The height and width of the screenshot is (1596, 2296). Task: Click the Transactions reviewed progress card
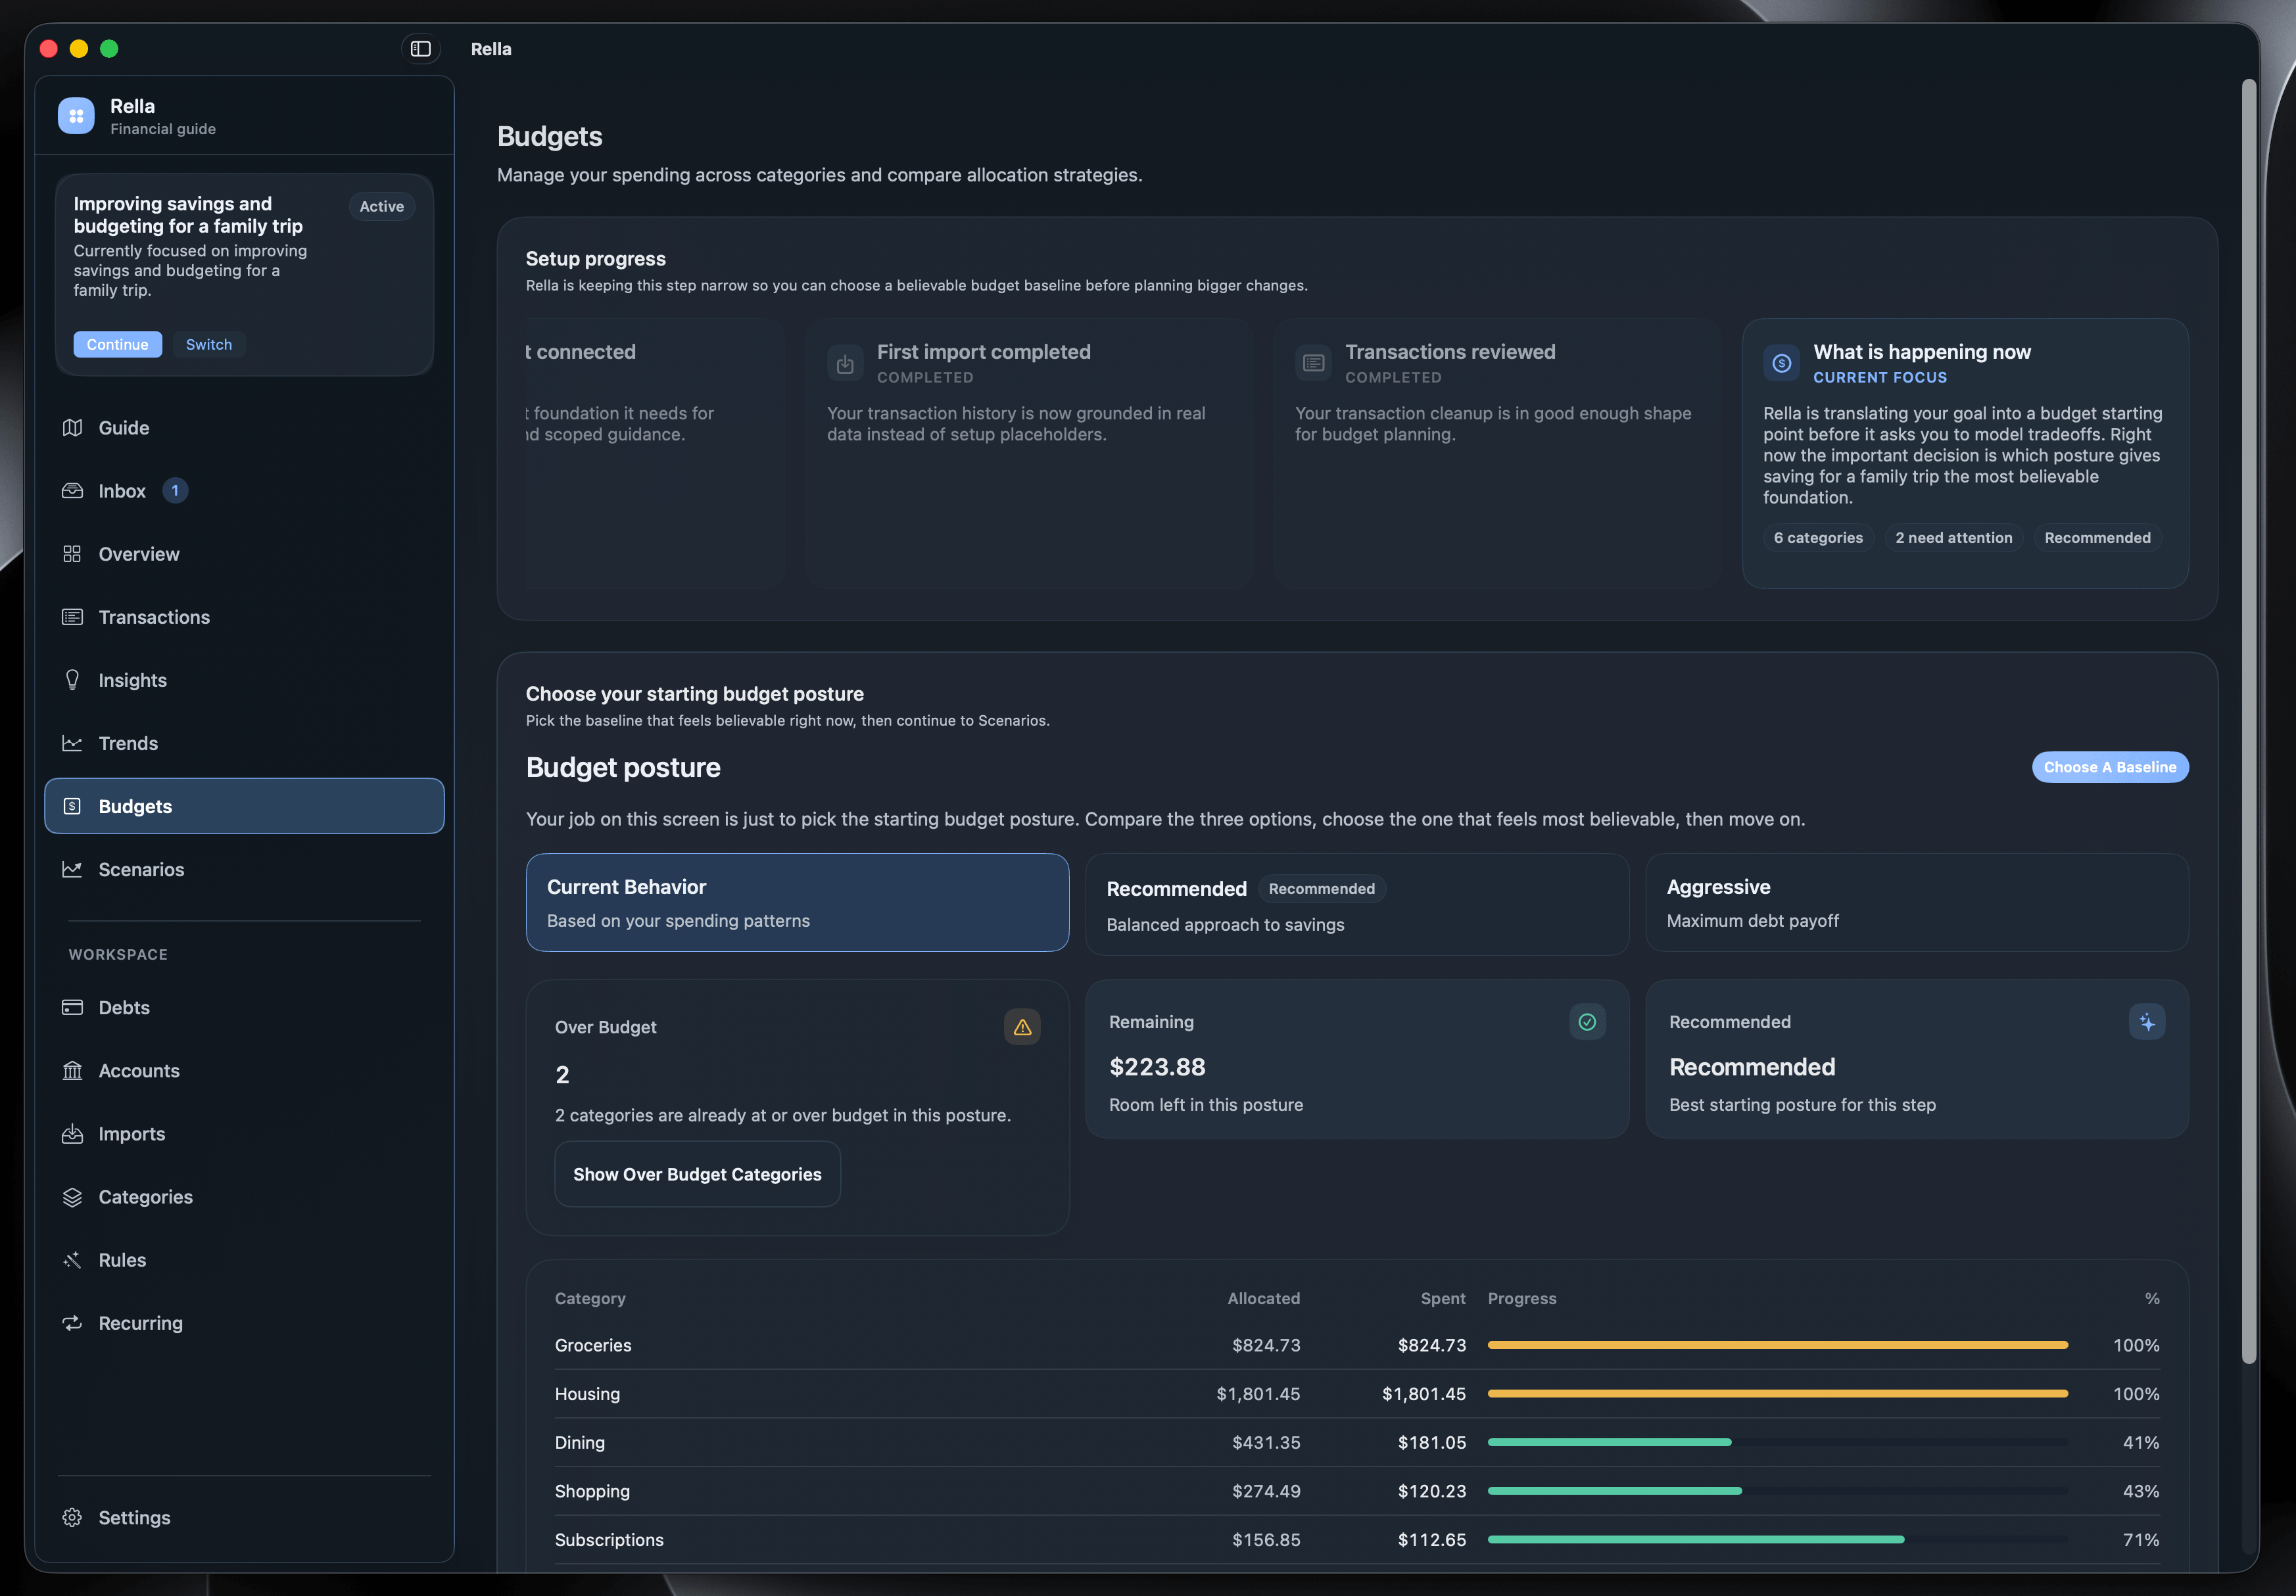[x=1497, y=453]
